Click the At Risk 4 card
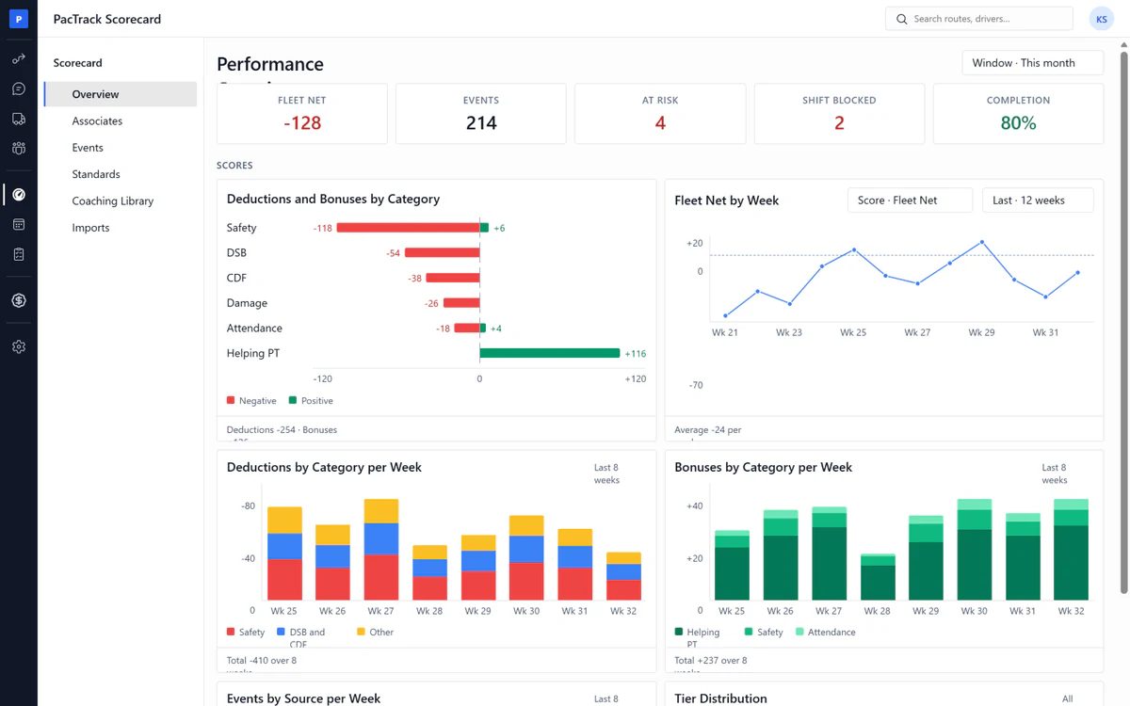 (660, 114)
